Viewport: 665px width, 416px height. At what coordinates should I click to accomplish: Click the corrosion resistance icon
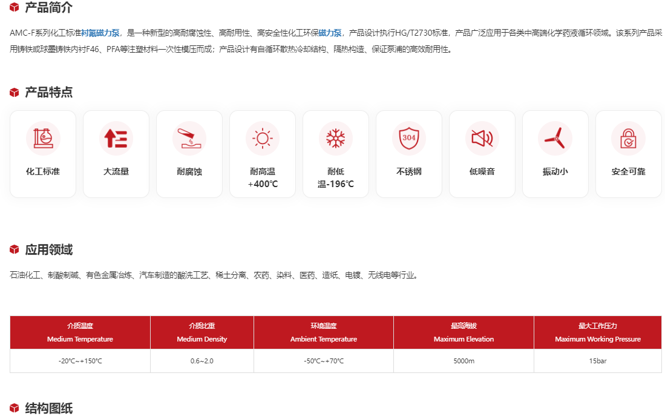[189, 139]
